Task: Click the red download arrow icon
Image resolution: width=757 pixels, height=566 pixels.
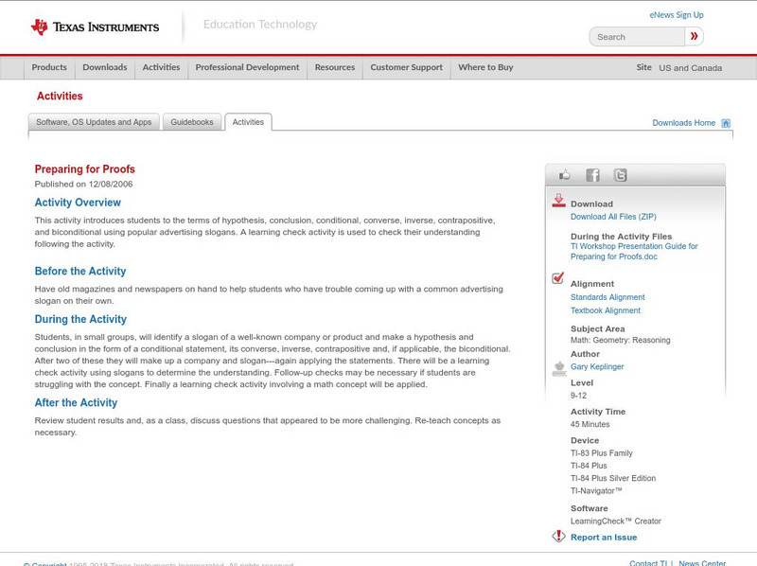Action: tap(558, 201)
